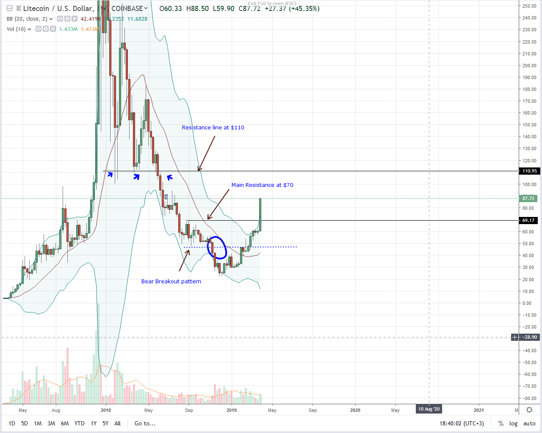Select the 'Main Resistance at $70' annotation

point(263,185)
